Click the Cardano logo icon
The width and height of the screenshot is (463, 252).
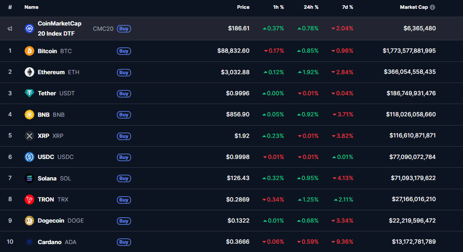[29, 242]
